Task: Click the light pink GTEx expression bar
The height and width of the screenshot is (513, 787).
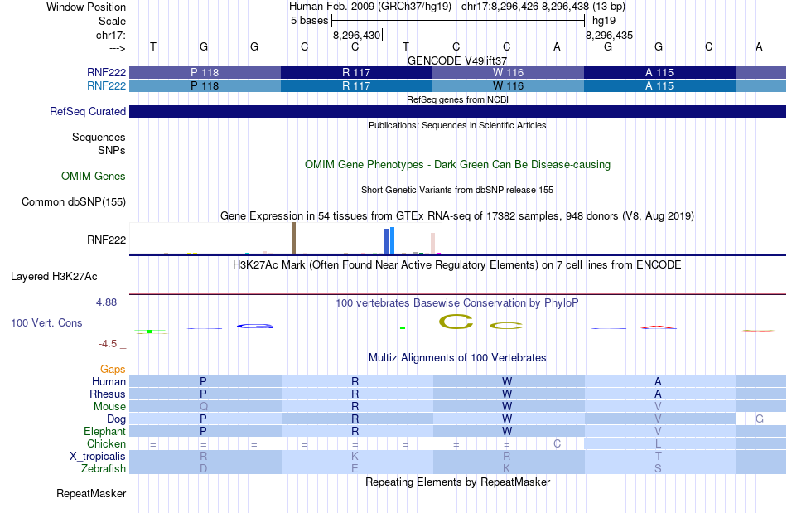Action: [x=432, y=244]
